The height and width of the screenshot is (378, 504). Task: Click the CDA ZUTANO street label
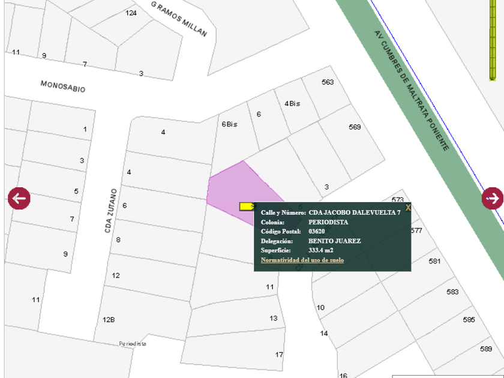[x=110, y=211]
